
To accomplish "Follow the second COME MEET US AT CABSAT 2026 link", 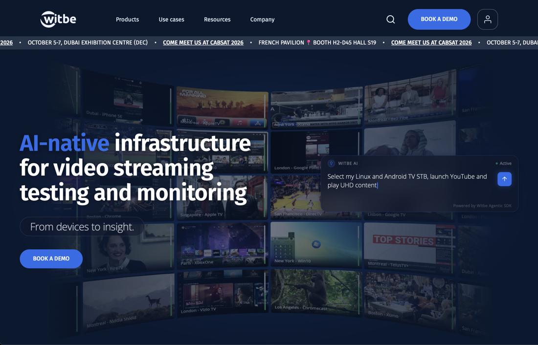I will click(x=431, y=43).
